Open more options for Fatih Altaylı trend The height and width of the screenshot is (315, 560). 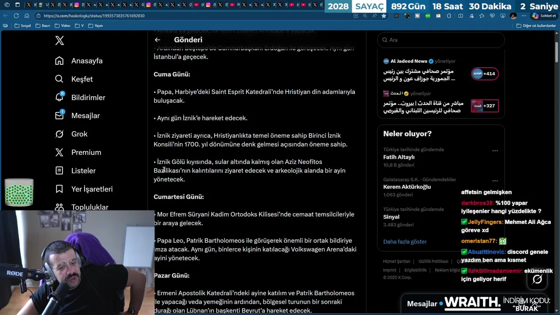pyautogui.click(x=495, y=150)
